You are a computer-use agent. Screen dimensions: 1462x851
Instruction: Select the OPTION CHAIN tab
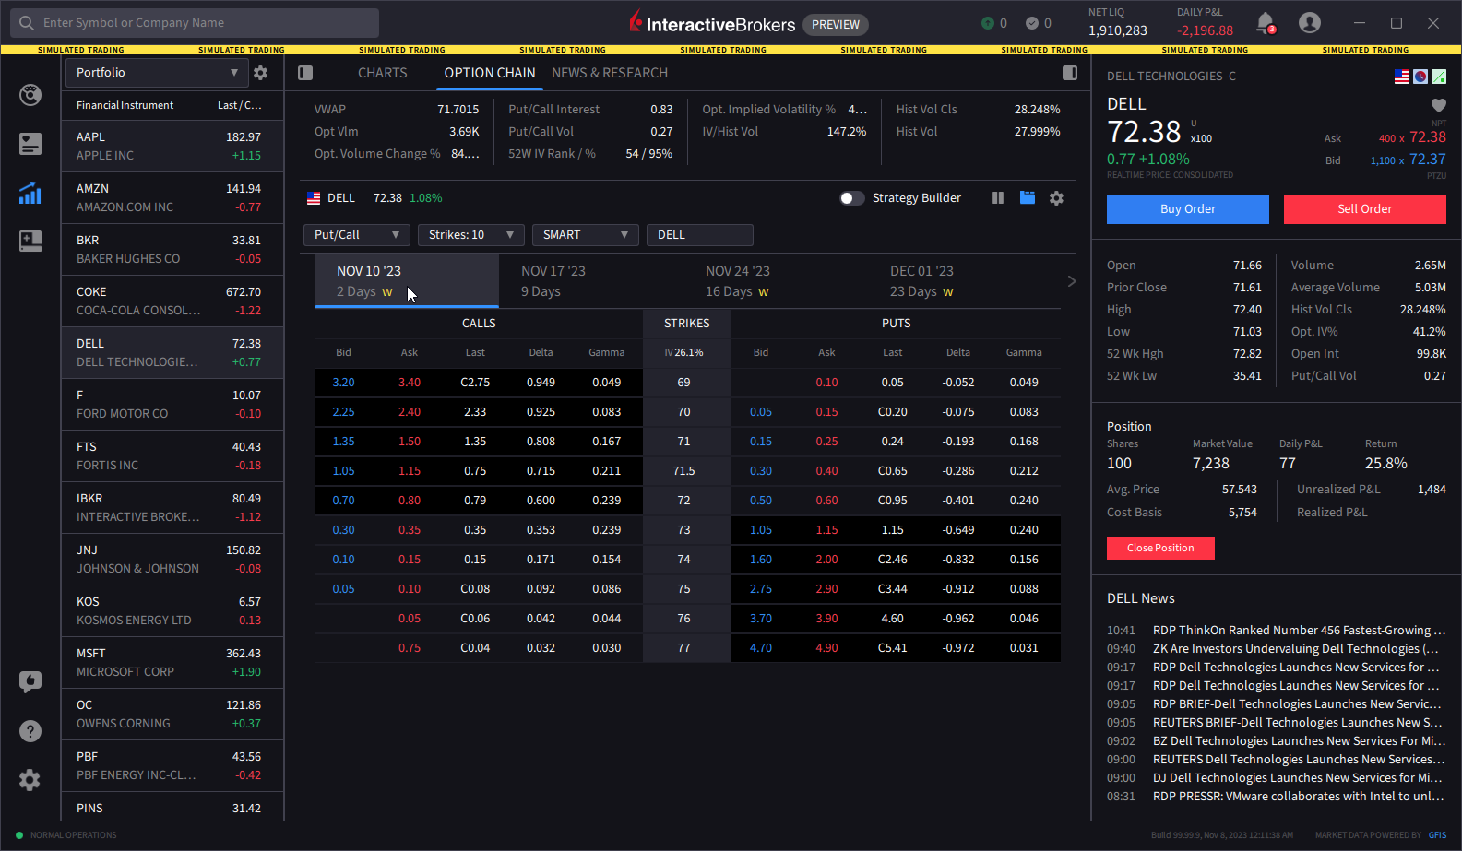490,73
